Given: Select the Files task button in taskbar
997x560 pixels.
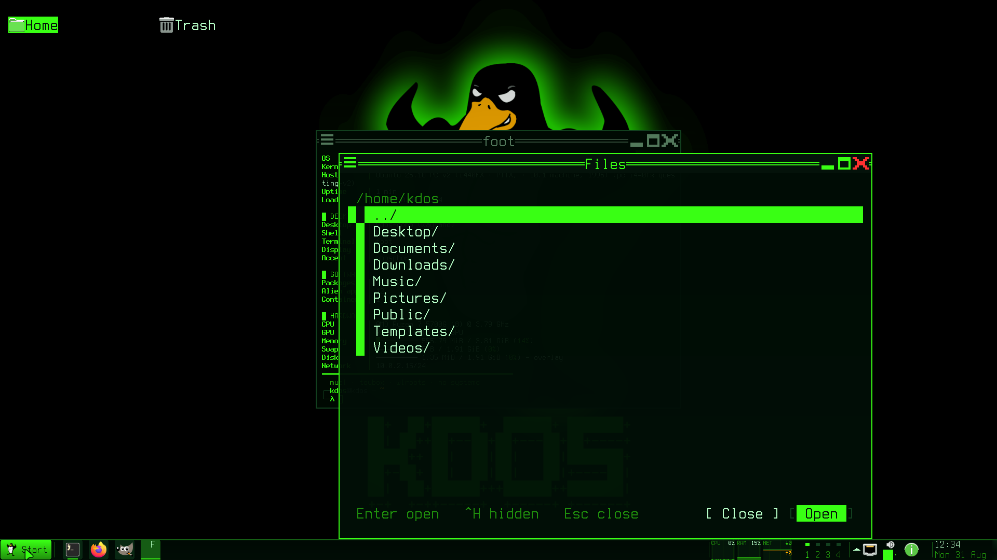Looking at the screenshot, I should coord(151,550).
